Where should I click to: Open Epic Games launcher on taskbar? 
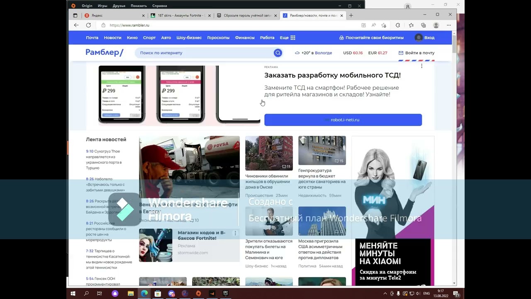pos(226,293)
